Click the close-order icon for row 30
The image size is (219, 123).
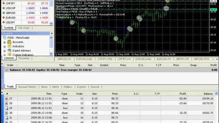tap(6, 113)
